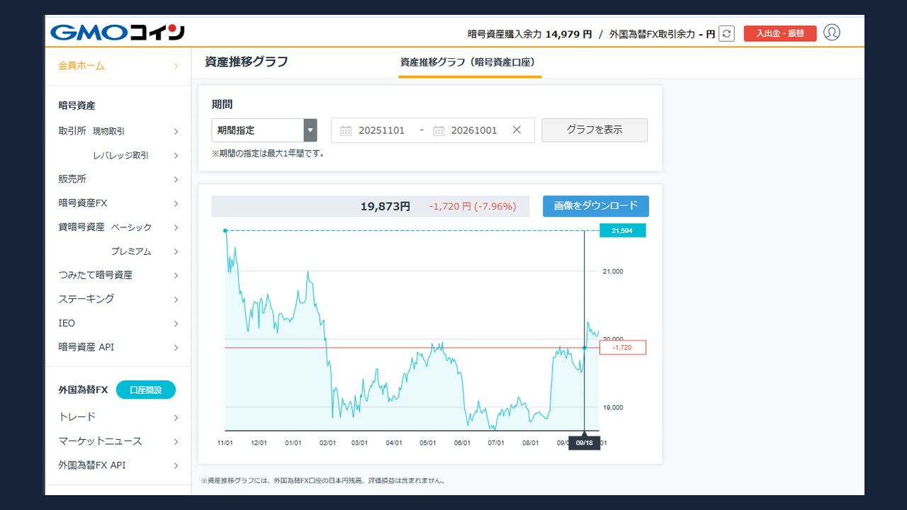Click the -1,720 red value label
The image size is (907, 510).
[x=622, y=347]
